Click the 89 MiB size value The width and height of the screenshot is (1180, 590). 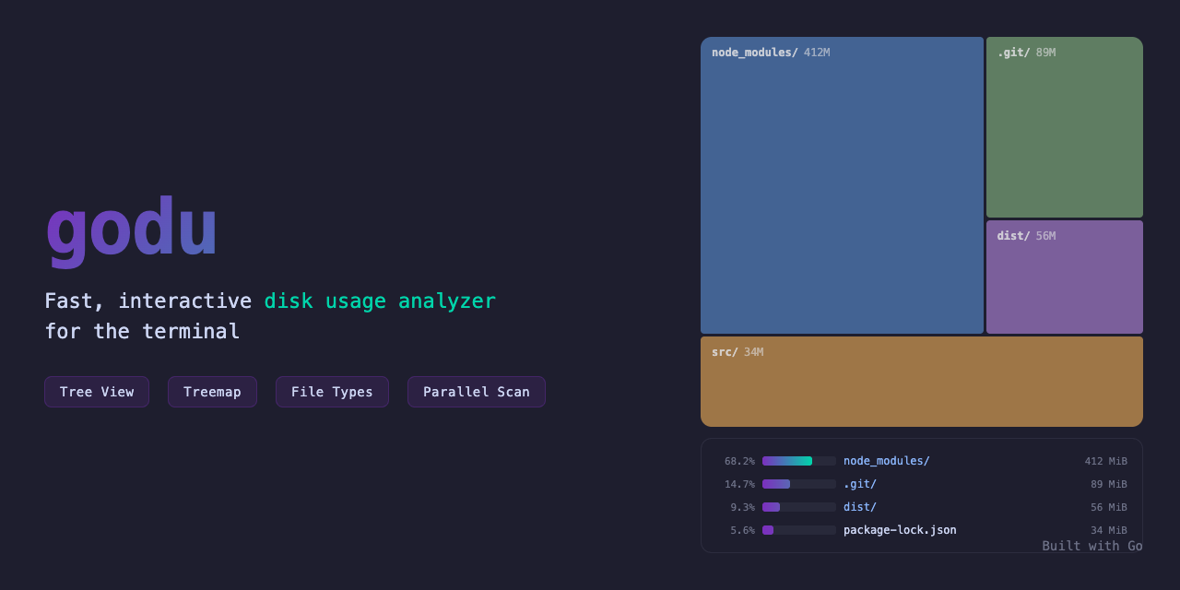coord(1109,484)
